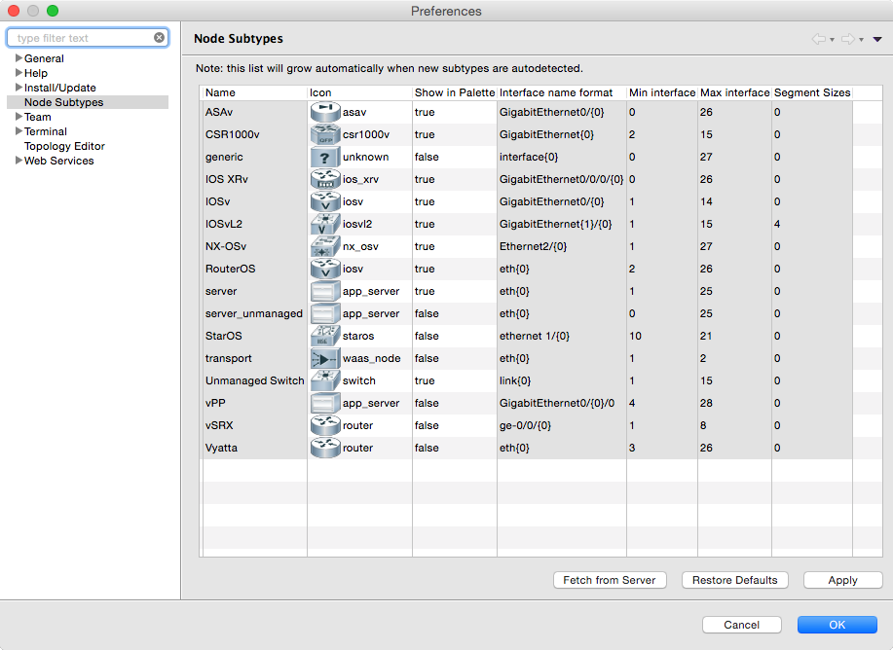This screenshot has height=650, width=893.
Task: Click the staros icon in StarOS row
Action: point(325,336)
